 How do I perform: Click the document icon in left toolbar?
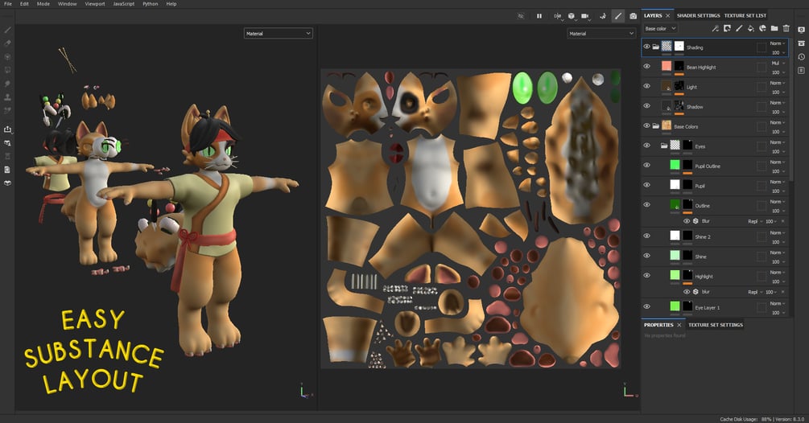tap(7, 170)
